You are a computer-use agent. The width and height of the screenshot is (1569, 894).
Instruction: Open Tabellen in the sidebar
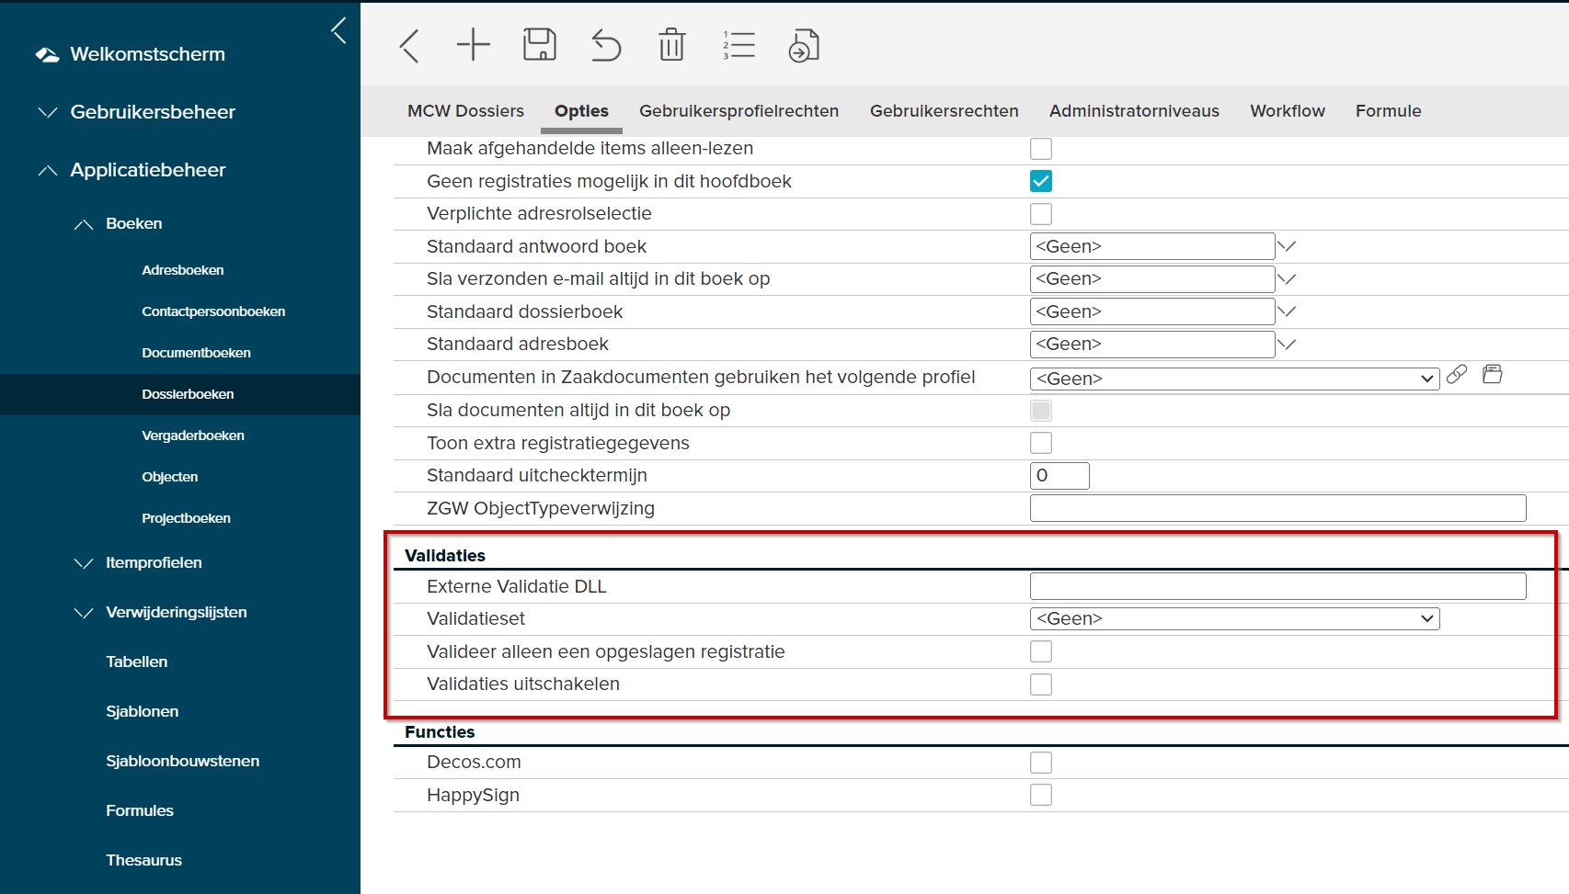click(136, 662)
